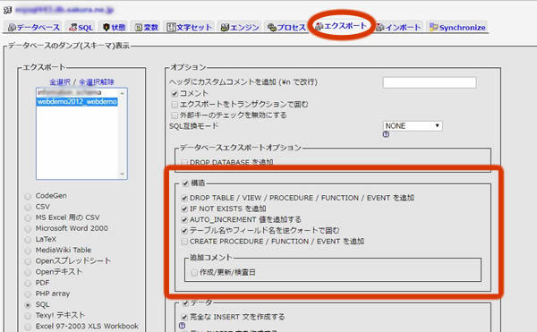Enable 作成/更新/検査日 comment option

pyautogui.click(x=194, y=273)
